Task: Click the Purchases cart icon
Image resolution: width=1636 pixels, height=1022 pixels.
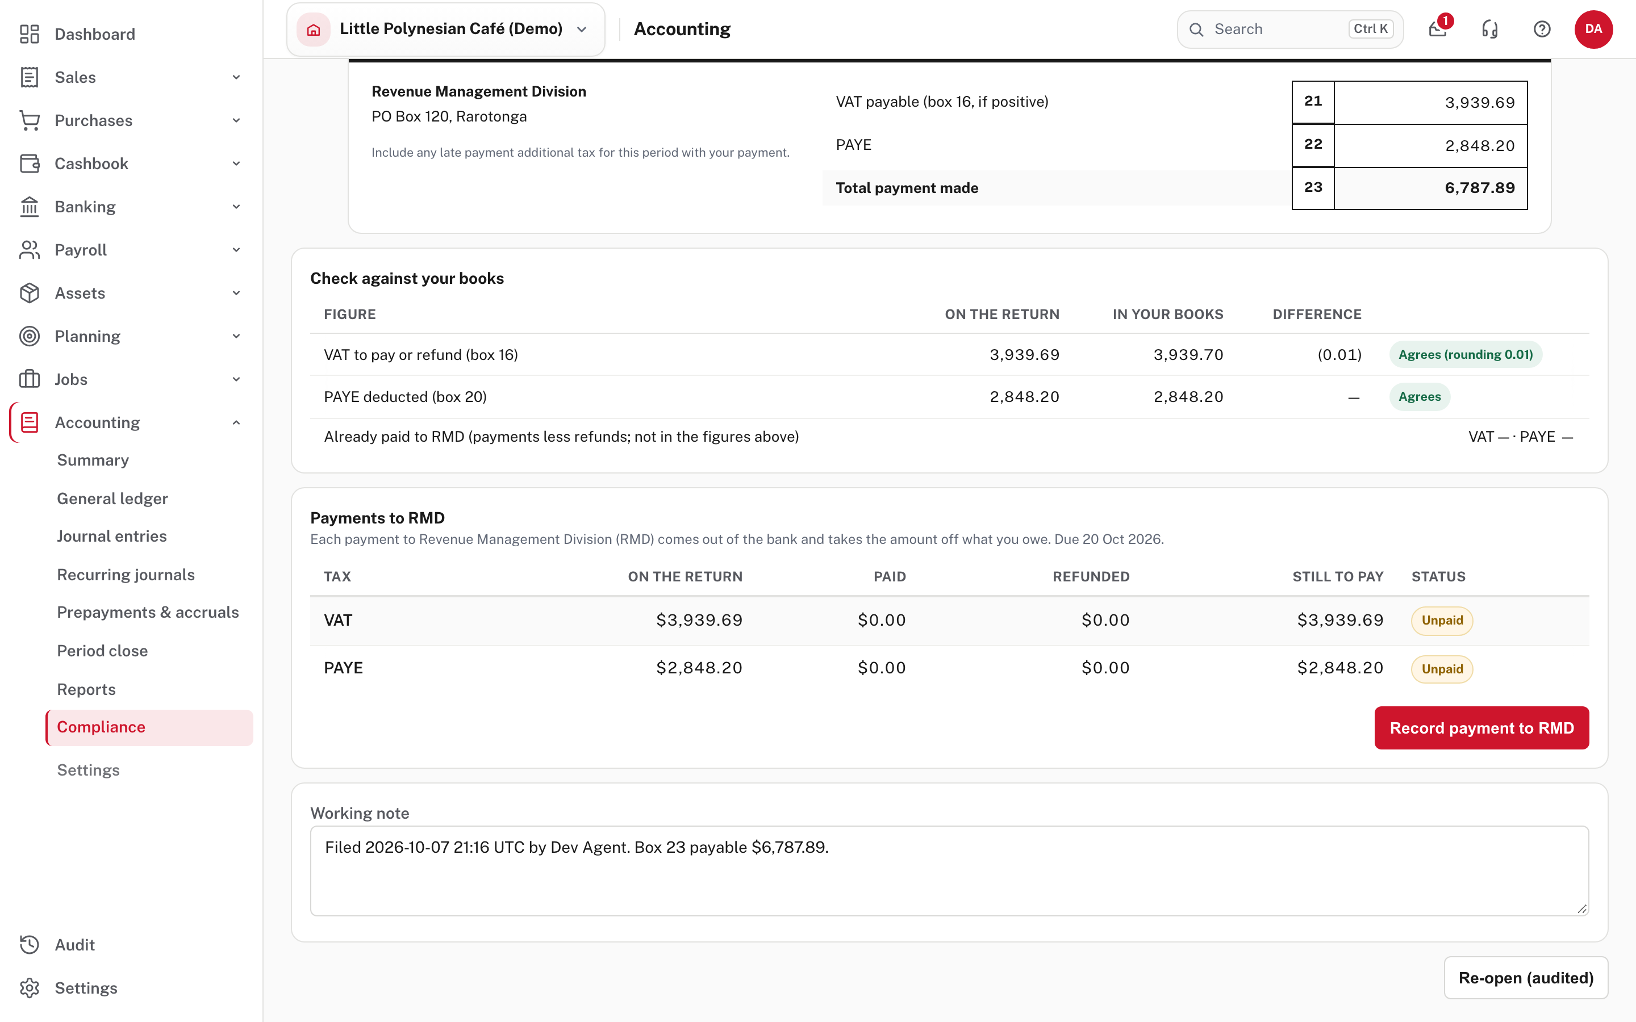Action: [29, 120]
